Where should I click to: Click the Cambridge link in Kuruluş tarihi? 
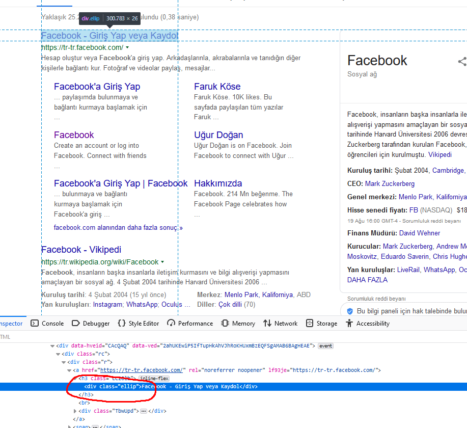(448, 171)
